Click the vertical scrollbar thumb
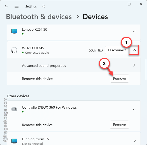The image size is (147, 145). click(146, 70)
